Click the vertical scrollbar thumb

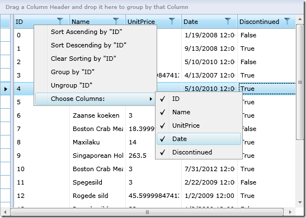tap(300, 82)
